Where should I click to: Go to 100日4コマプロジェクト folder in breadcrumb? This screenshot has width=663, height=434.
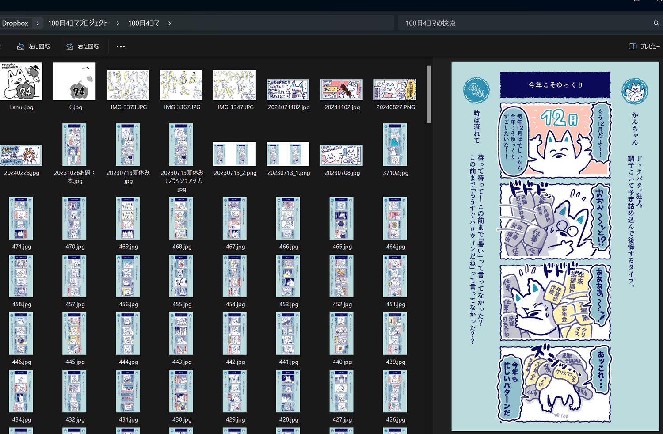coord(78,23)
